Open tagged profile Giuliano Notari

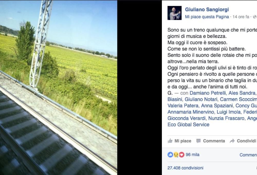tap(201, 99)
